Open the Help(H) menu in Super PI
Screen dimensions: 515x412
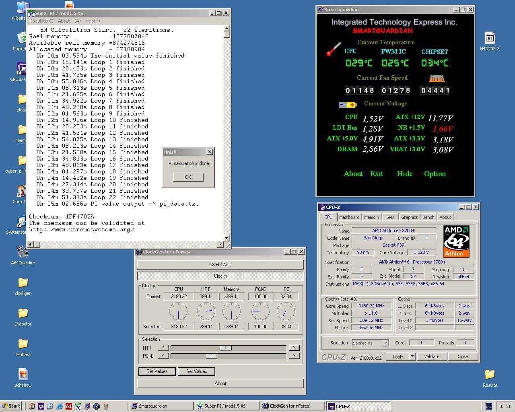(x=93, y=21)
